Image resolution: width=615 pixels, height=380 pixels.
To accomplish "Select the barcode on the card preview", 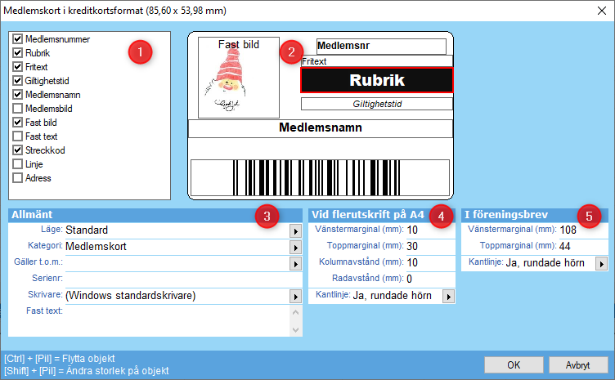I will (320, 176).
